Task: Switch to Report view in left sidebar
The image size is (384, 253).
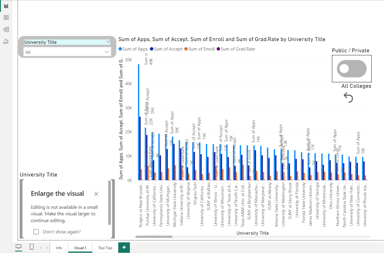Action: (x=6, y=6)
